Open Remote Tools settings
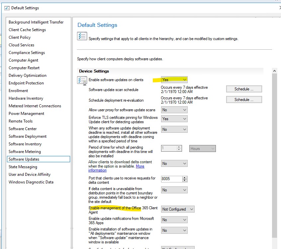Image resolution: width=281 pixels, height=249 pixels. [21, 121]
